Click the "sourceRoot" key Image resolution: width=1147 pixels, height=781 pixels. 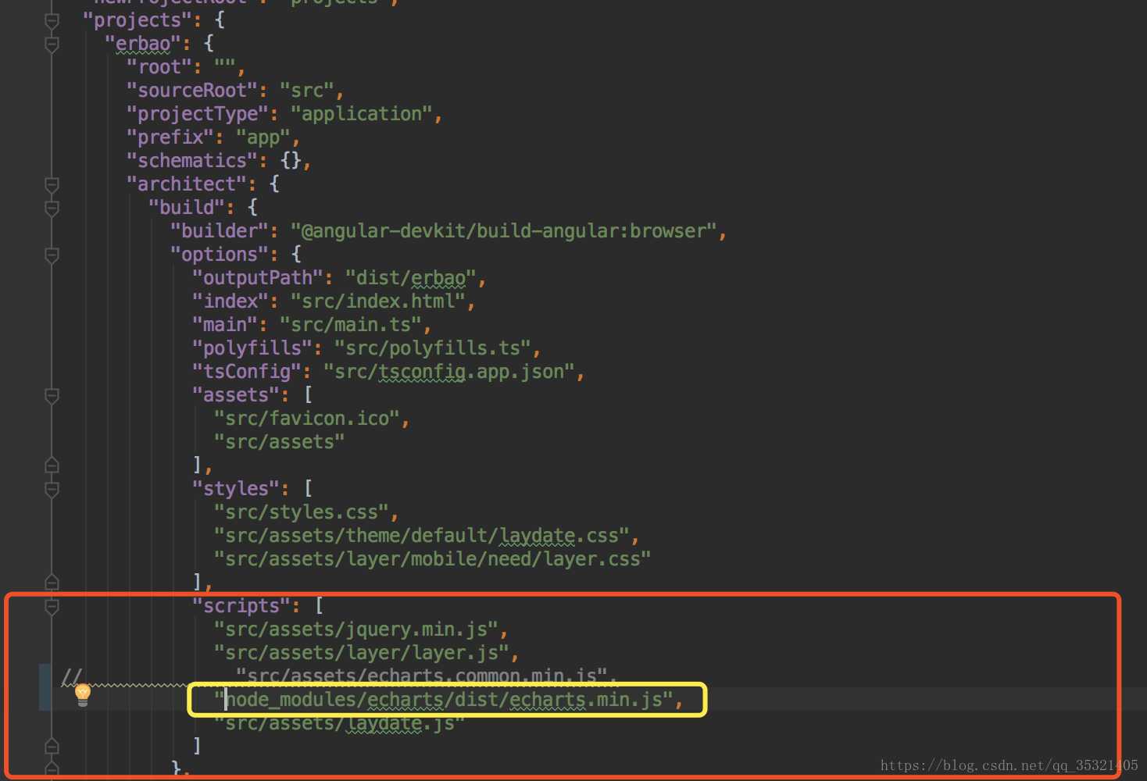[x=191, y=91]
